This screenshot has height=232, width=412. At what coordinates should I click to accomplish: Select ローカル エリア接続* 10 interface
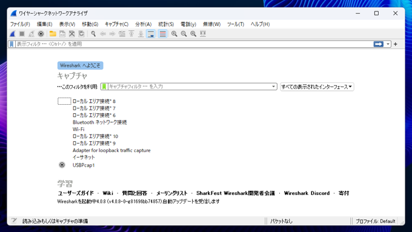point(95,136)
